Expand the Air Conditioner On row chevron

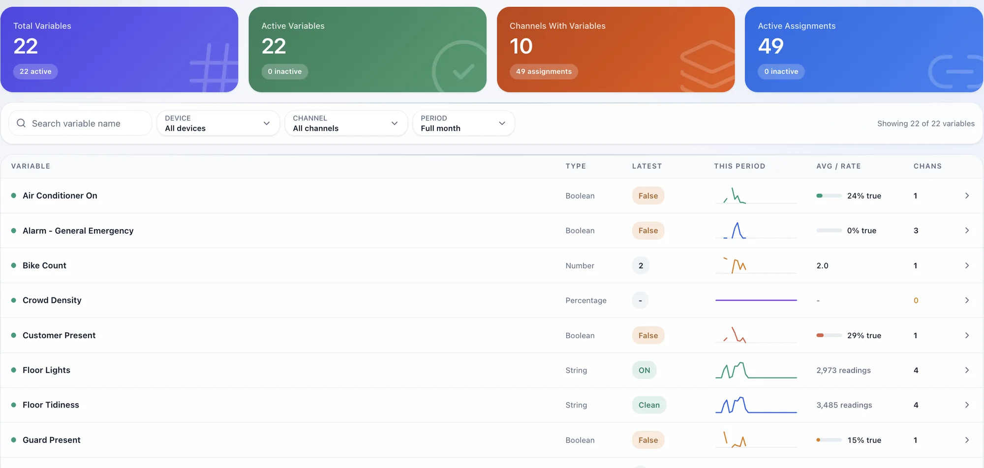(x=967, y=196)
